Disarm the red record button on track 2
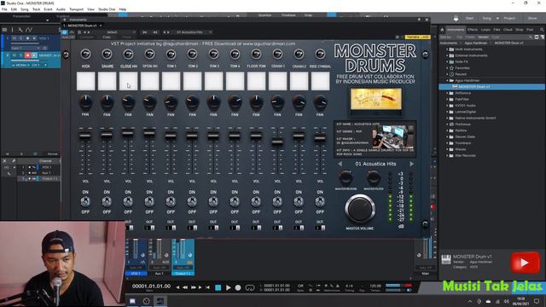 (27, 55)
